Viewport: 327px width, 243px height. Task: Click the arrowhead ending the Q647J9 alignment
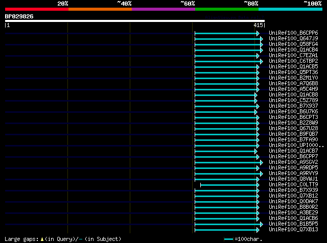point(262,39)
